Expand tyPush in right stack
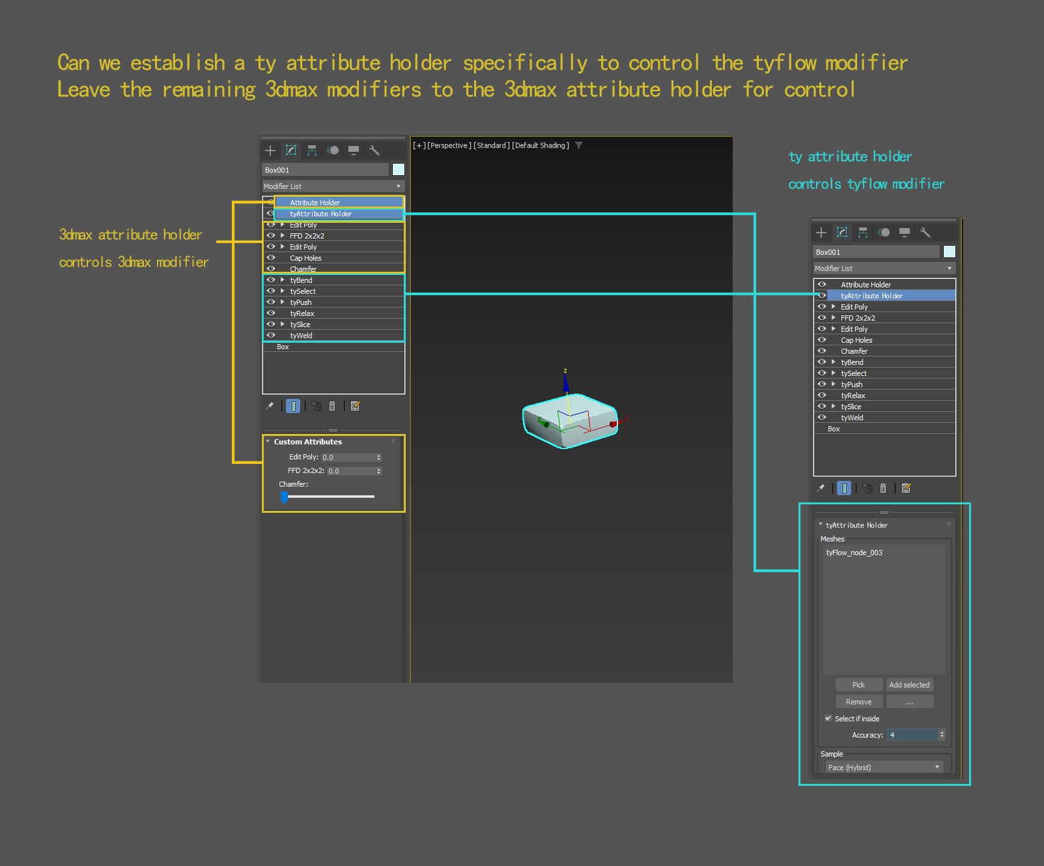The image size is (1044, 866). (833, 384)
